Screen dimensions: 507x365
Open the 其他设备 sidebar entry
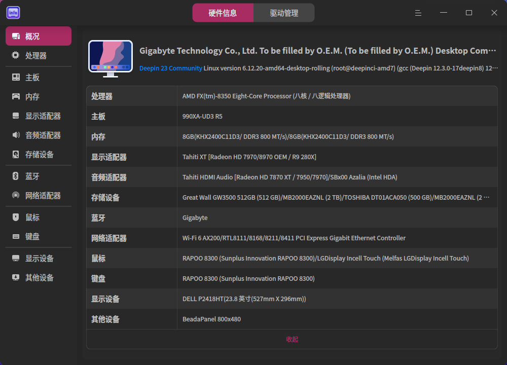click(x=39, y=277)
